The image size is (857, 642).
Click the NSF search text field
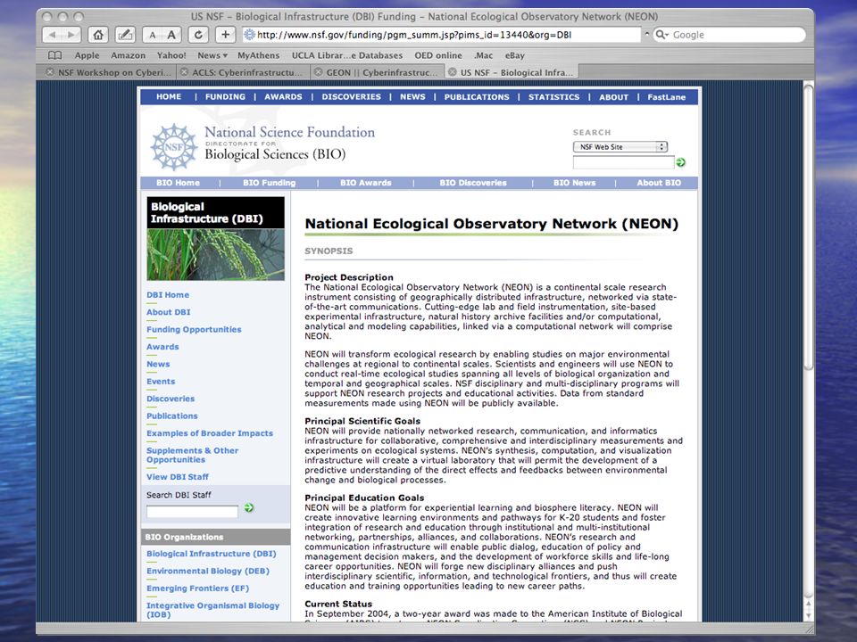(x=623, y=162)
